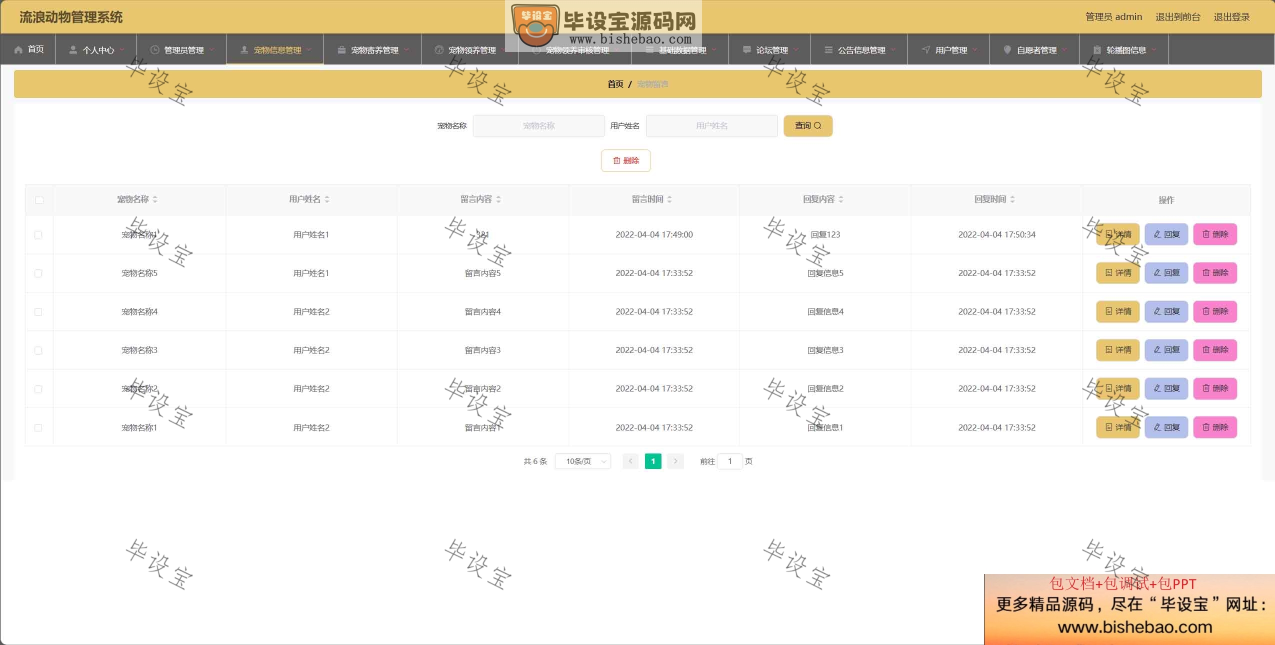
Task: Delete the row with 回复123
Action: point(1215,234)
